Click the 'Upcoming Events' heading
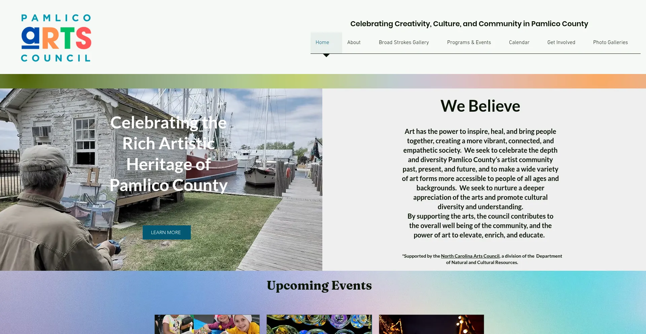Image resolution: width=646 pixels, height=334 pixels. (x=319, y=286)
